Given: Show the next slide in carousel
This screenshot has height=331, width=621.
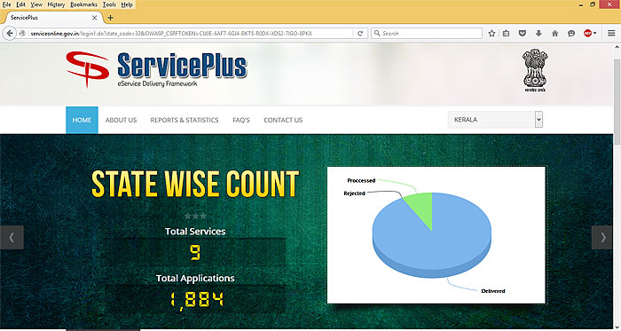Looking at the screenshot, I should [x=602, y=238].
